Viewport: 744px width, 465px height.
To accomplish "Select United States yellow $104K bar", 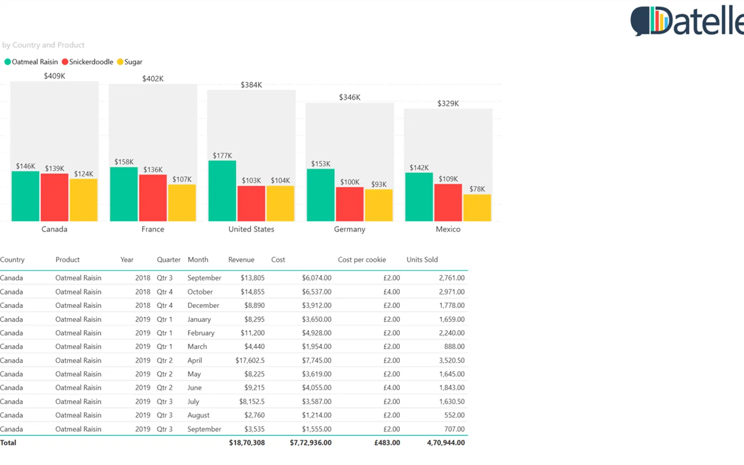I will tap(280, 203).
